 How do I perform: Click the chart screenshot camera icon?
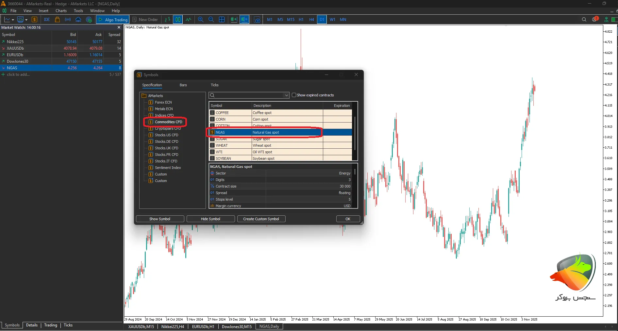tap(257, 20)
